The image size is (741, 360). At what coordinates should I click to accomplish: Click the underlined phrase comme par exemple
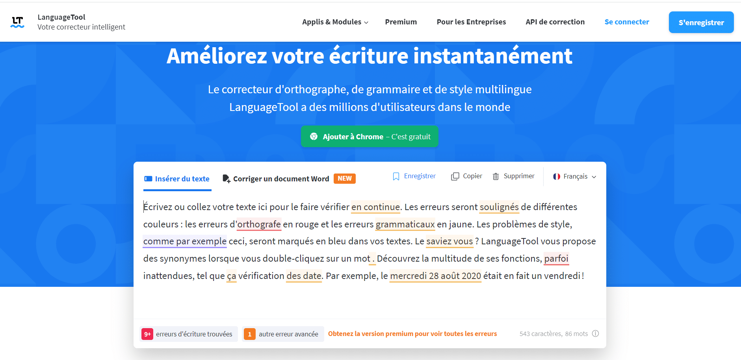tap(185, 241)
